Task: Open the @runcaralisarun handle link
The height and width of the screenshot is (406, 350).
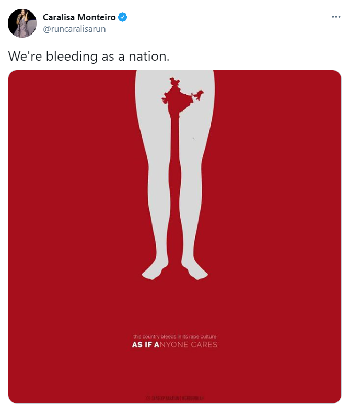Action: tap(74, 29)
